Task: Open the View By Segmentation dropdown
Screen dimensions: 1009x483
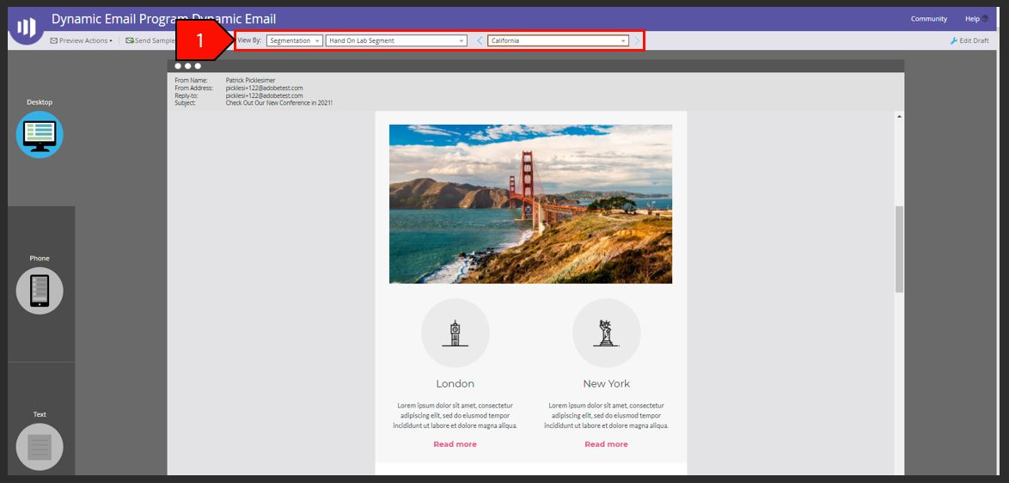Action: [295, 40]
